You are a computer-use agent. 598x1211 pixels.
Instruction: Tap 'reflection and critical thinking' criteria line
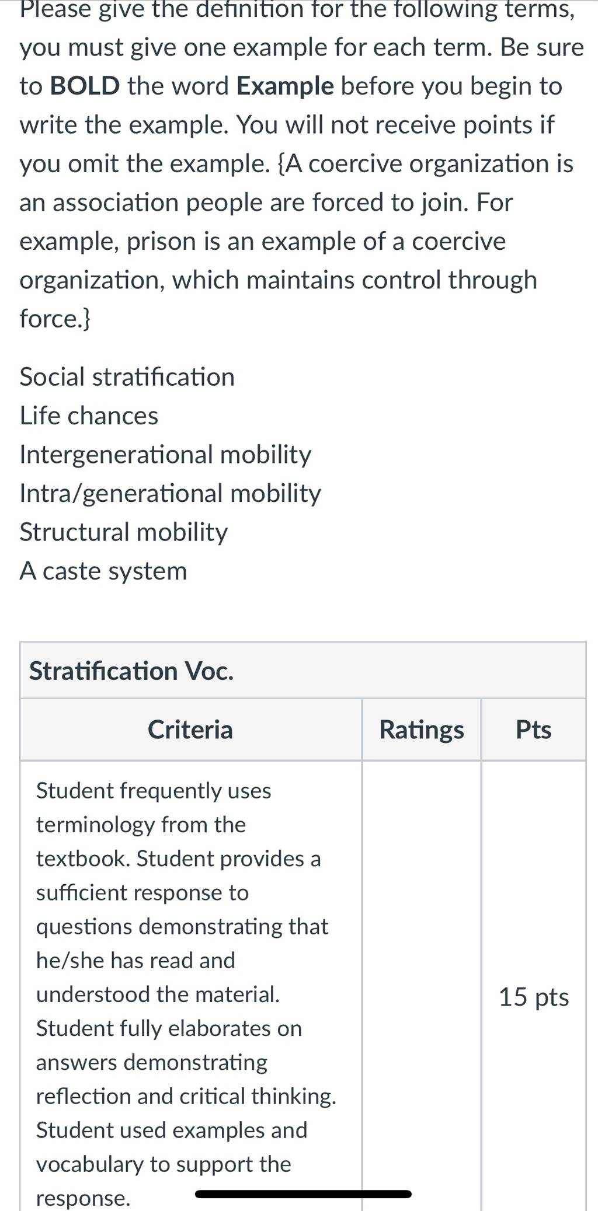[x=186, y=1097]
